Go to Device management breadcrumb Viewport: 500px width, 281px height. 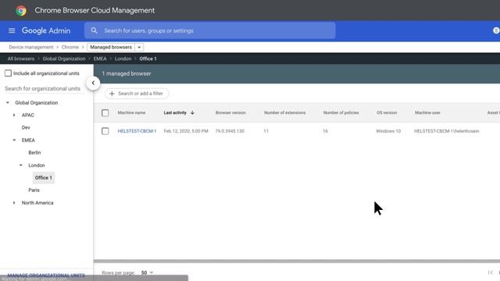pyautogui.click(x=31, y=47)
